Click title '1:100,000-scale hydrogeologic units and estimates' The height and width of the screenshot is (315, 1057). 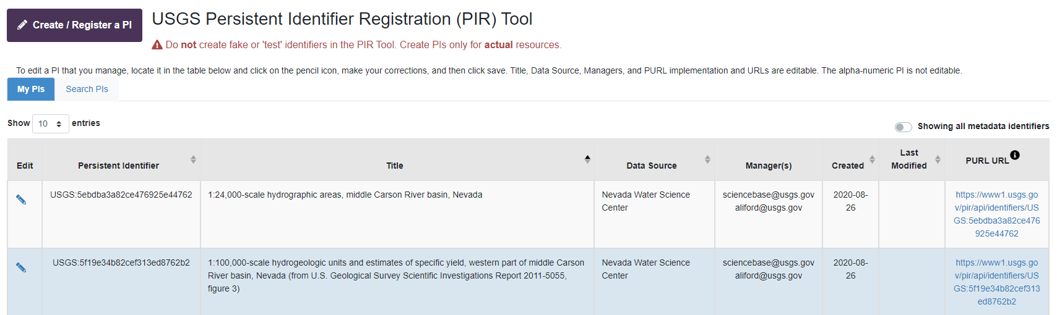point(396,275)
